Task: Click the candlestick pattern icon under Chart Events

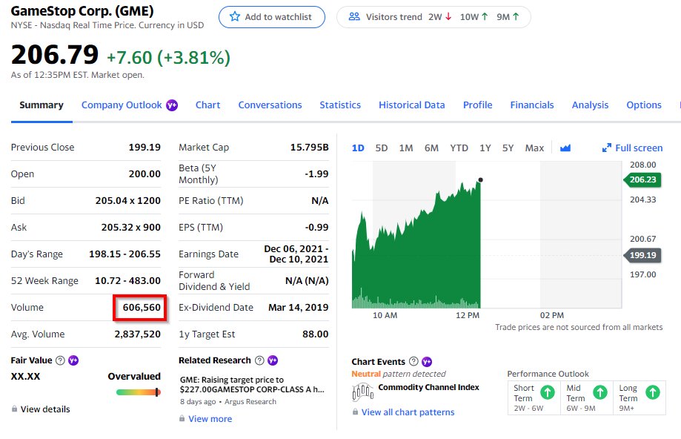Action: tap(362, 392)
